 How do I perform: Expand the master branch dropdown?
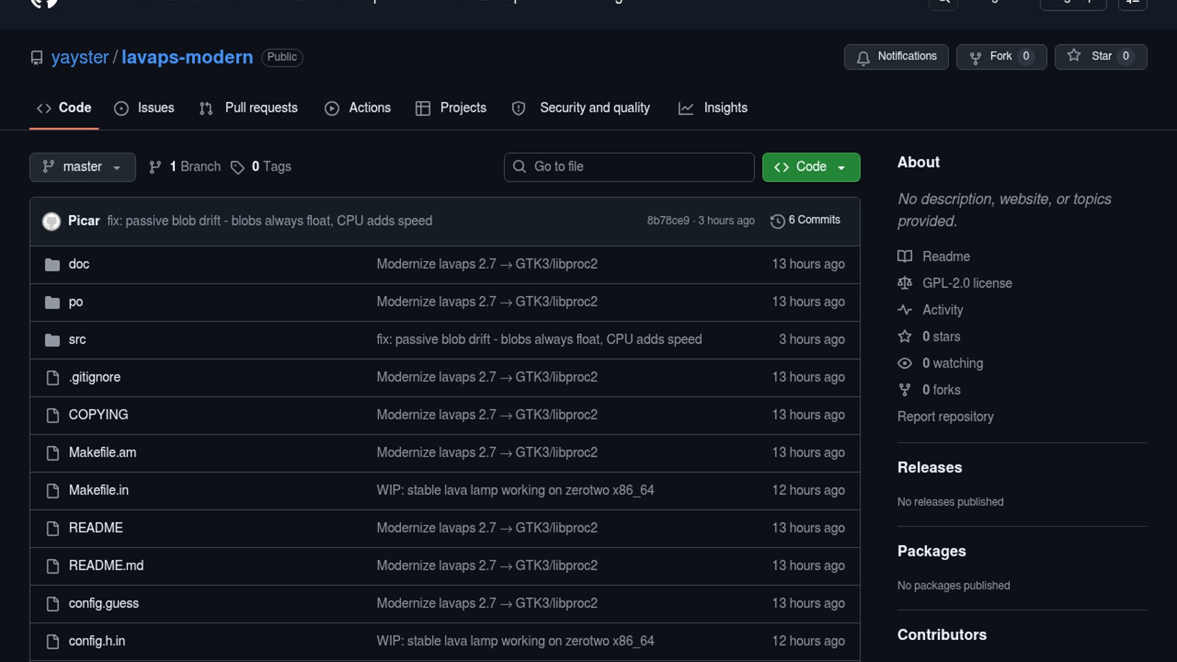[x=82, y=167]
